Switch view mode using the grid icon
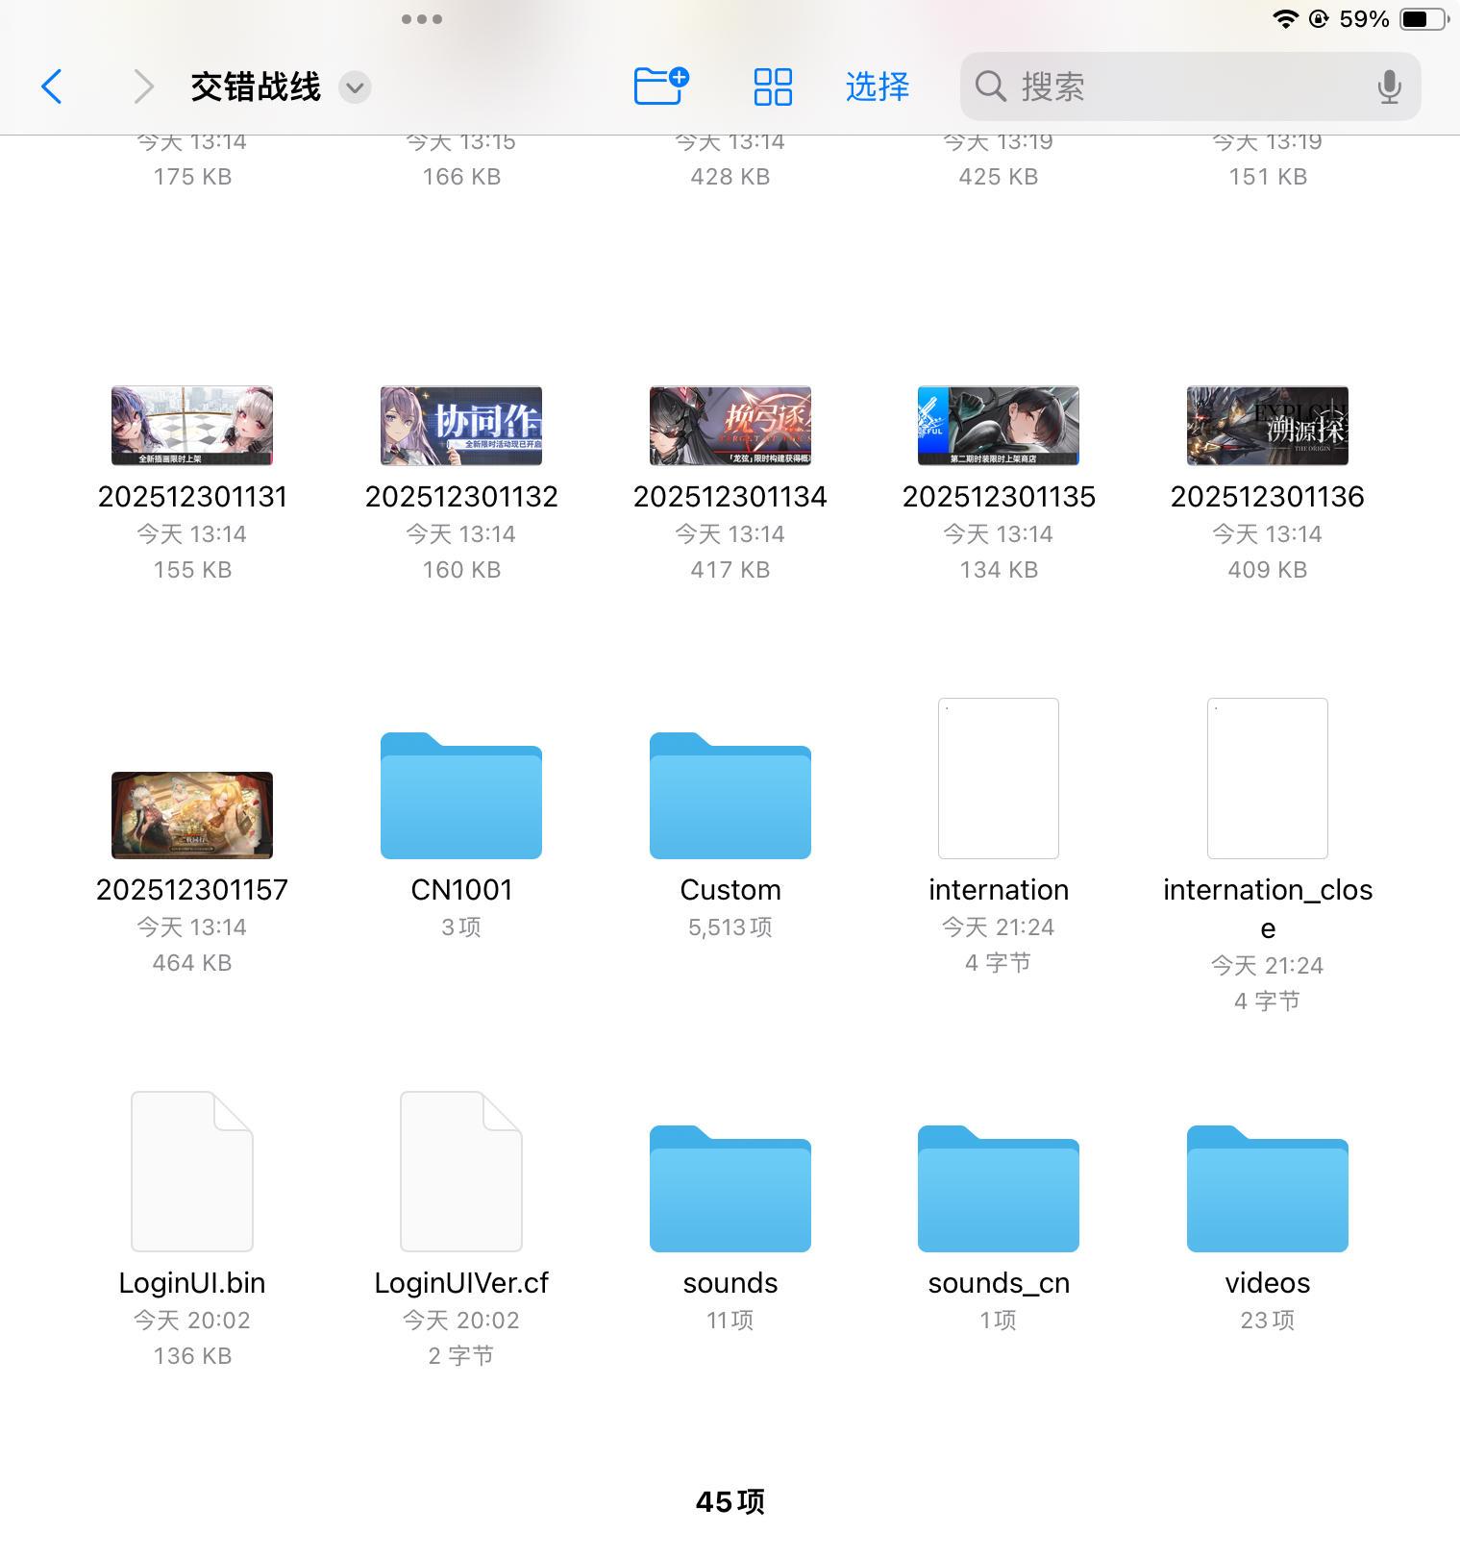This screenshot has height=1557, width=1460. point(773,86)
